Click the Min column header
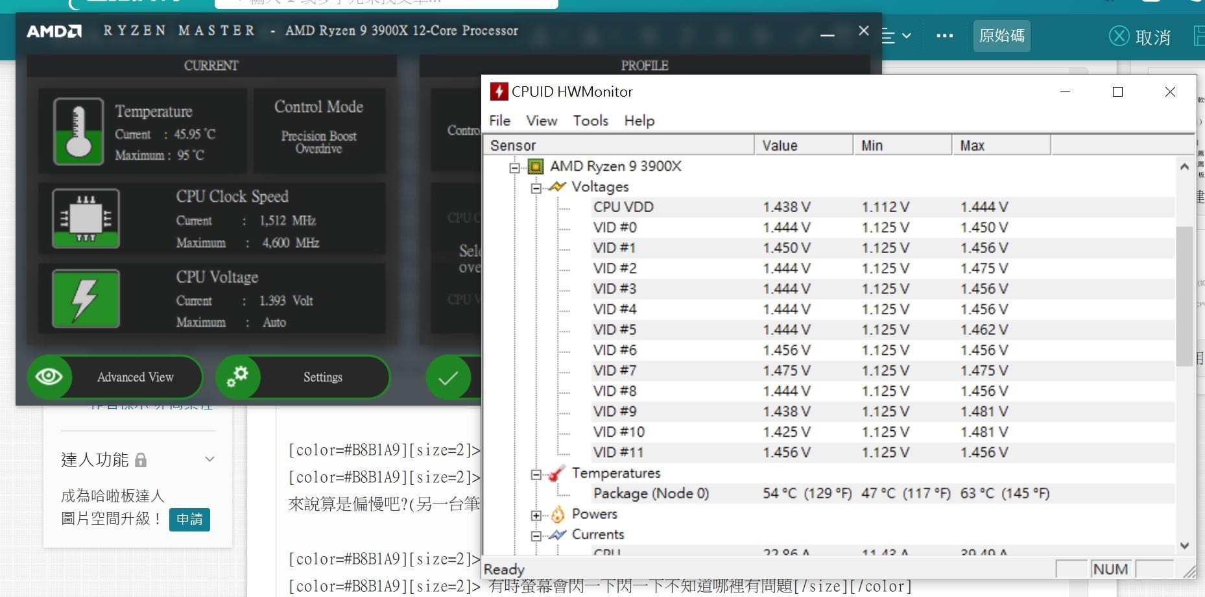The width and height of the screenshot is (1205, 597). [903, 145]
